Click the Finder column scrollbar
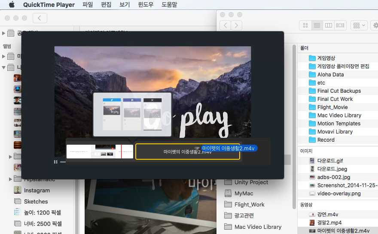 [x=294, y=127]
